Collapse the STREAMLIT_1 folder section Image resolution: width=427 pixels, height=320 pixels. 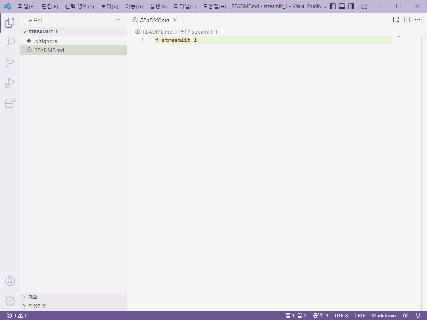click(x=73, y=32)
